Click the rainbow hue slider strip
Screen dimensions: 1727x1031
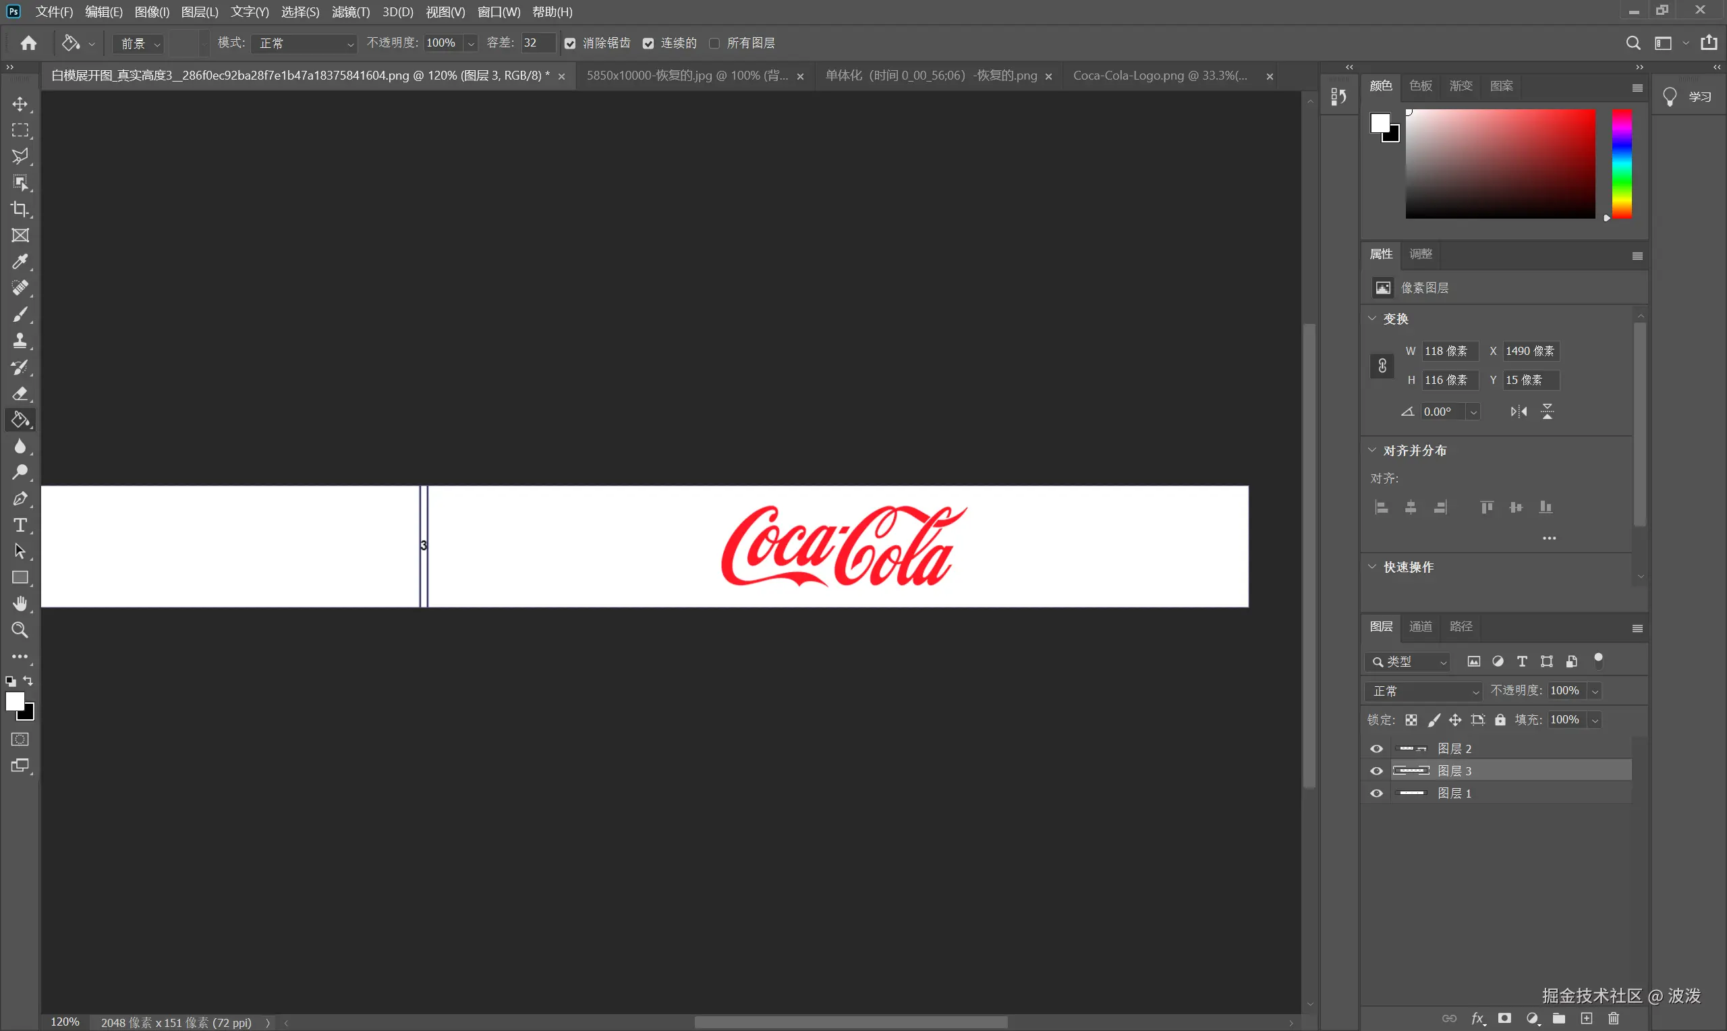tap(1622, 164)
